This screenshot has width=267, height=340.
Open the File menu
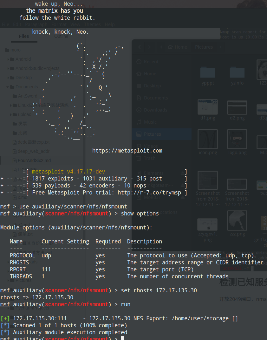click(x=6, y=24)
